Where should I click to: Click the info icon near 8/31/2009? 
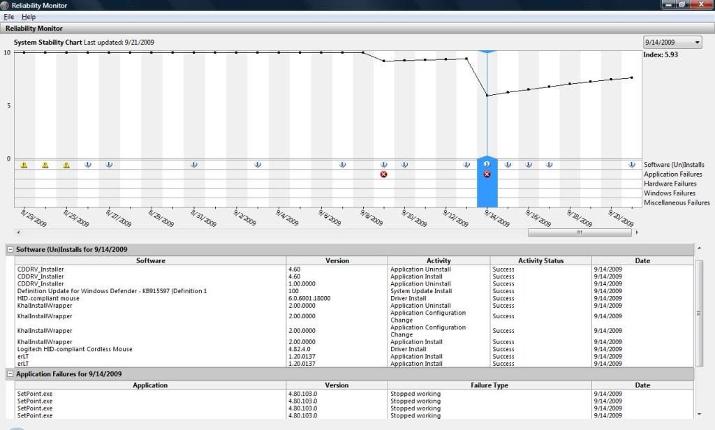pyautogui.click(x=194, y=165)
